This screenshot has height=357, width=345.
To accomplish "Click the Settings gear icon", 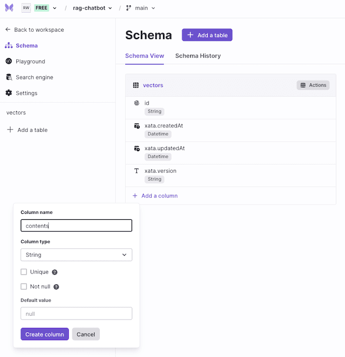I will (x=8, y=93).
